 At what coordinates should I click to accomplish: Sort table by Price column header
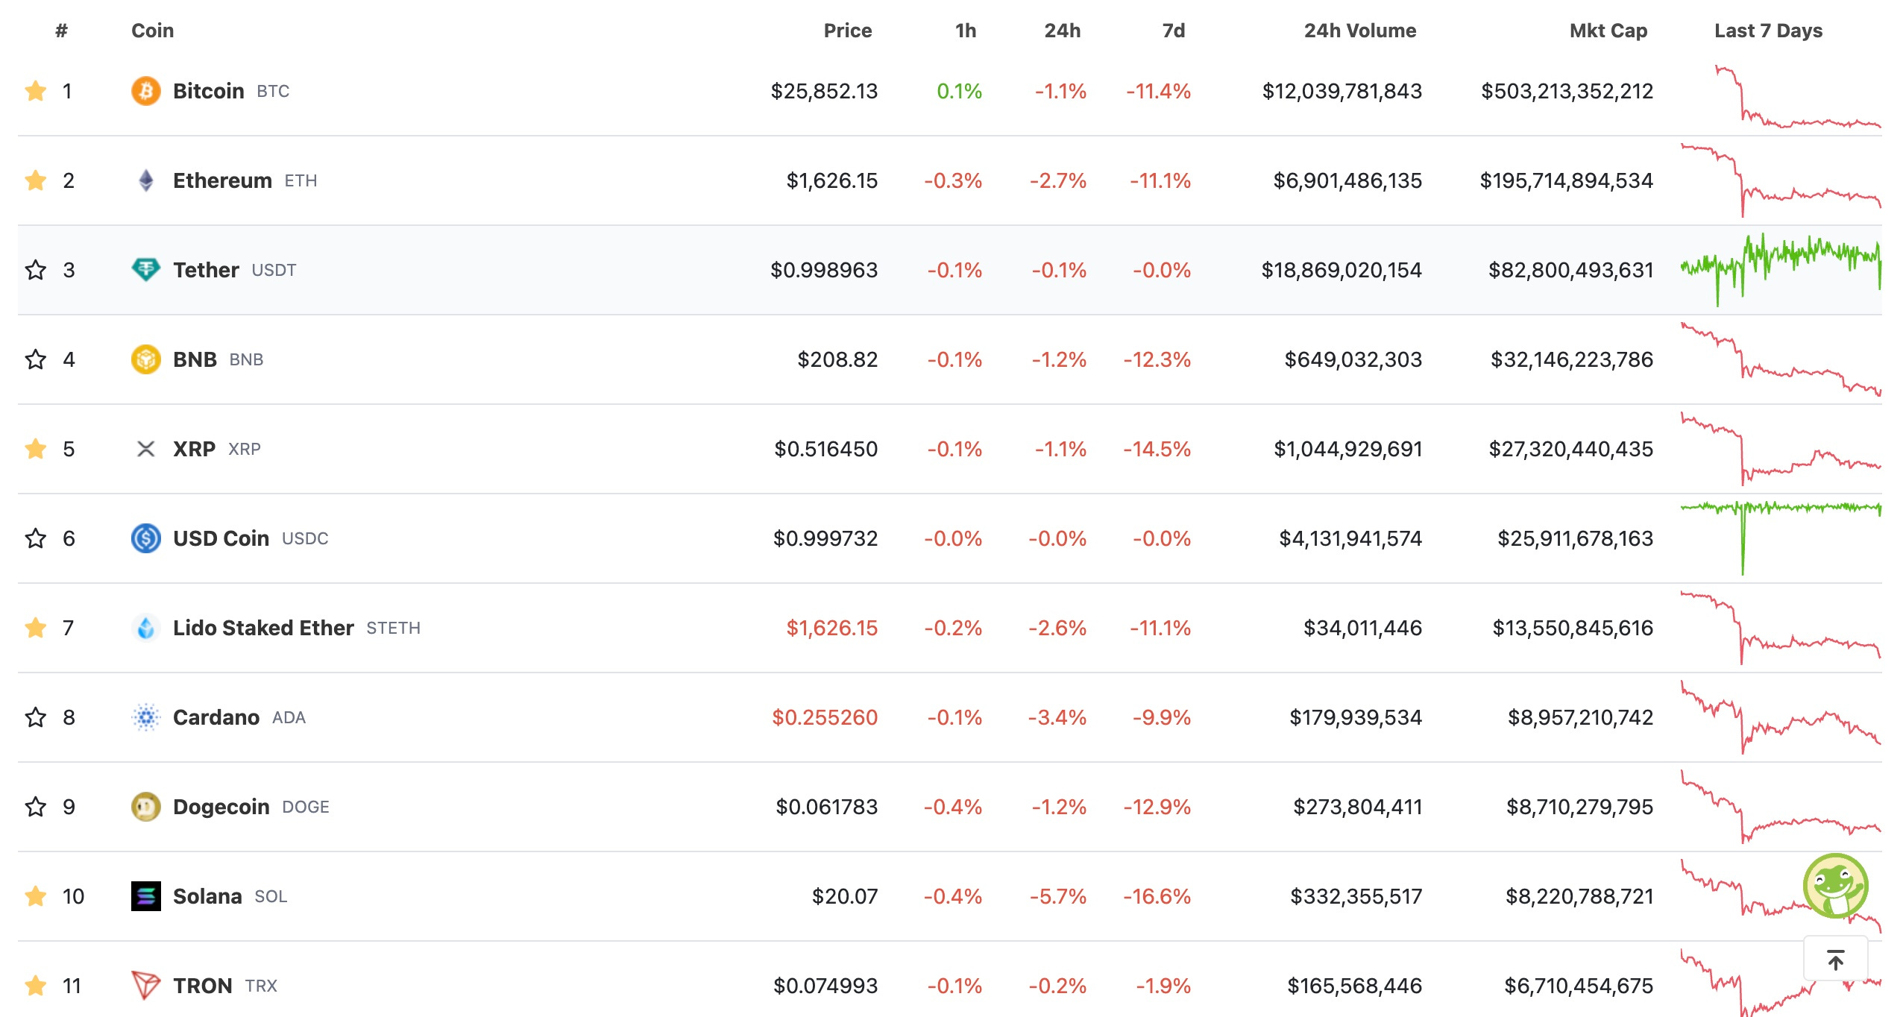coord(848,31)
